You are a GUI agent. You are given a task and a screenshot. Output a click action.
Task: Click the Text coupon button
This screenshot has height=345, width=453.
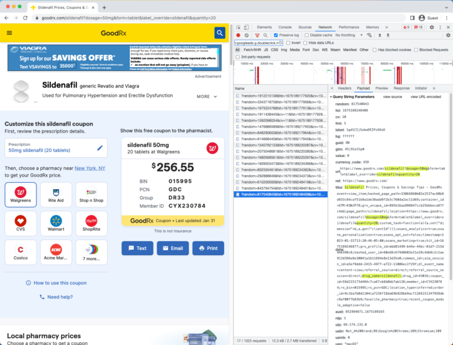pyautogui.click(x=137, y=248)
